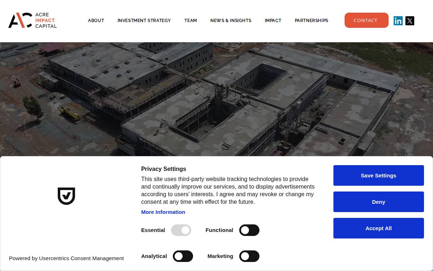Click the Privacy Settings heading

163,169
